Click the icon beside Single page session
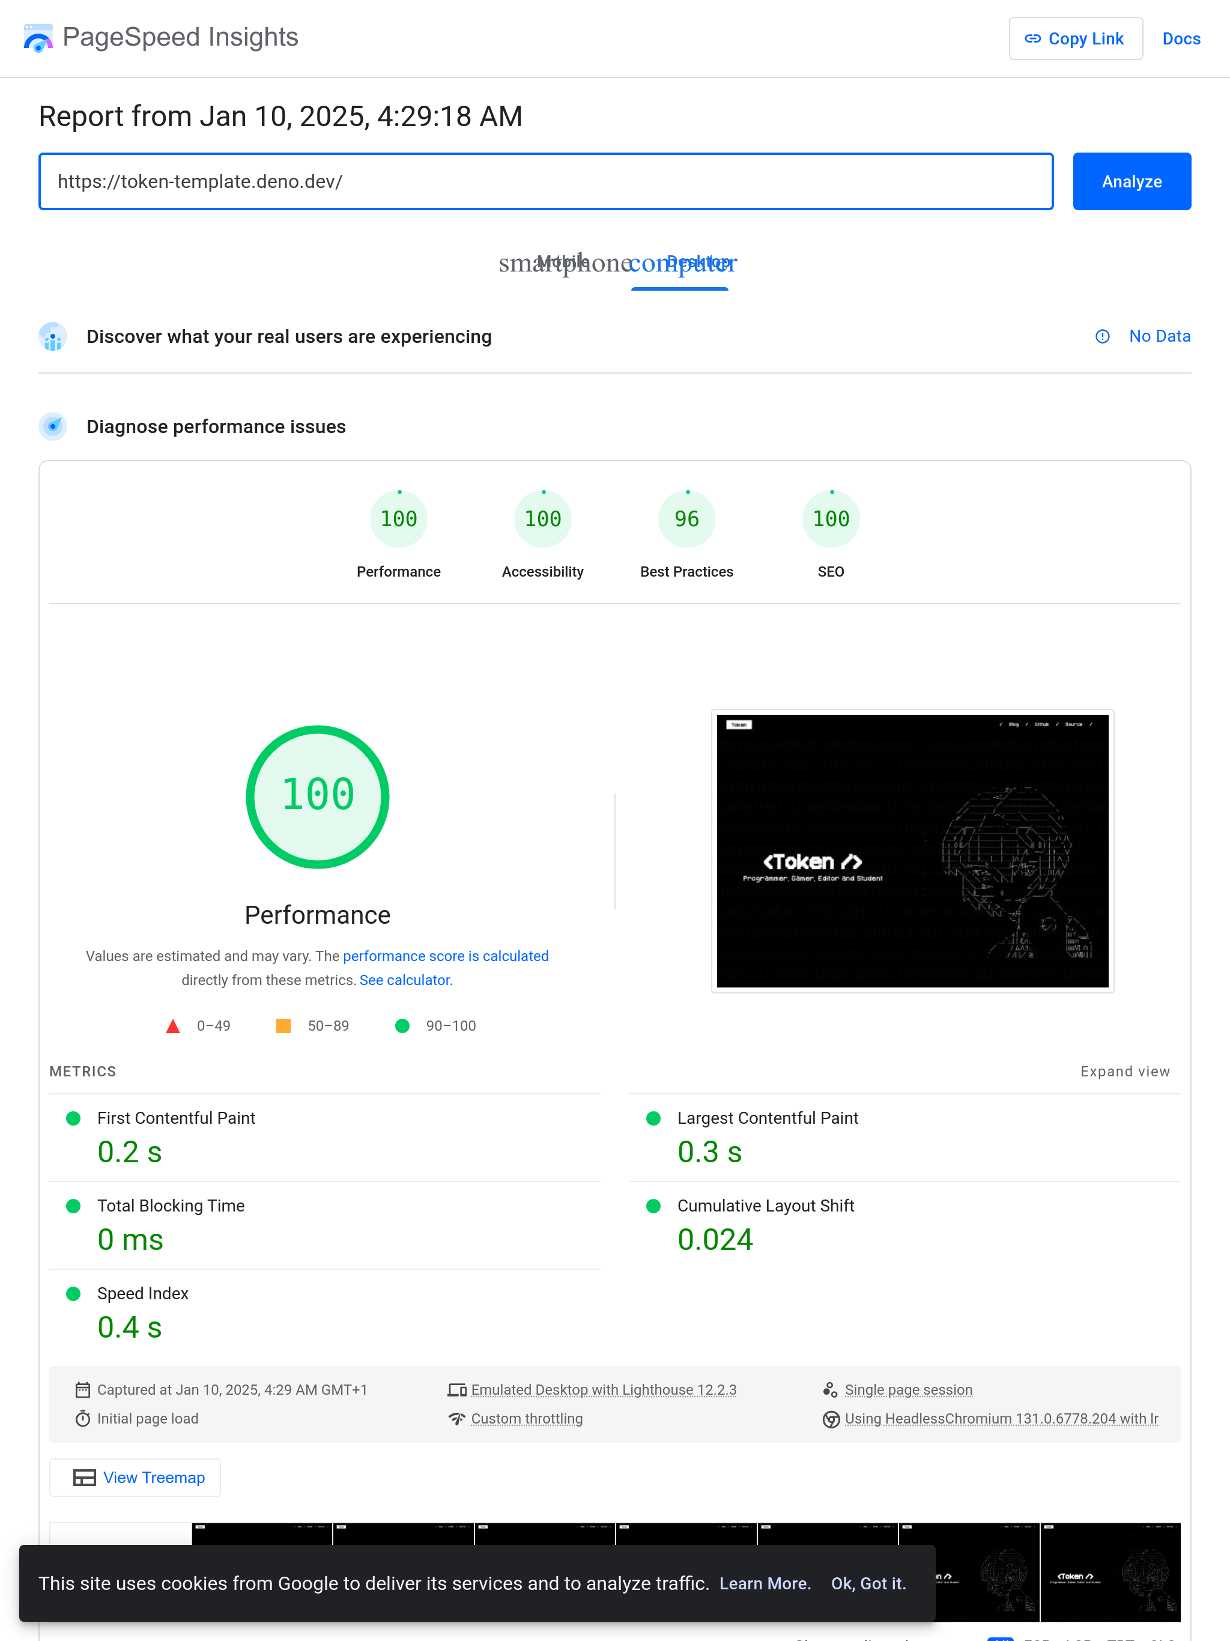This screenshot has height=1641, width=1230. (830, 1389)
